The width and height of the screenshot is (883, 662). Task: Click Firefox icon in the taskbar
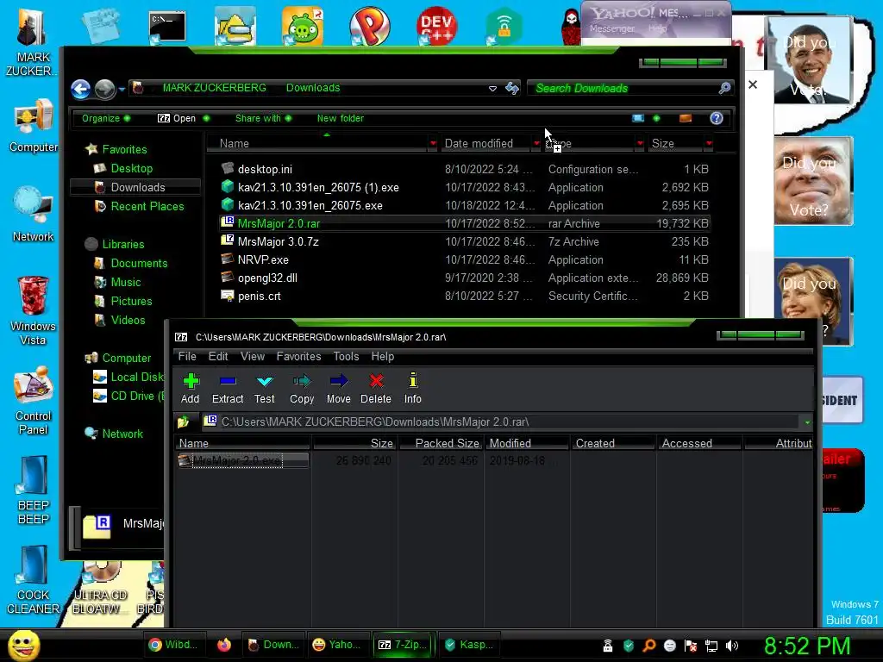[224, 645]
